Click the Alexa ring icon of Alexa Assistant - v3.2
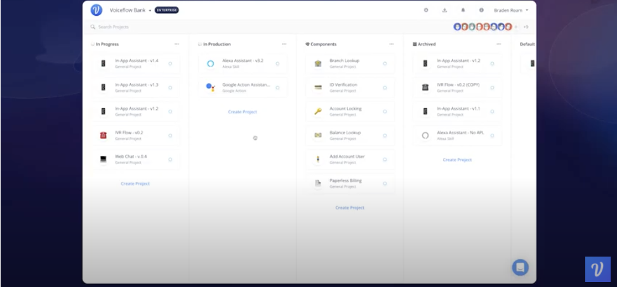This screenshot has height=287, width=617. click(211, 63)
